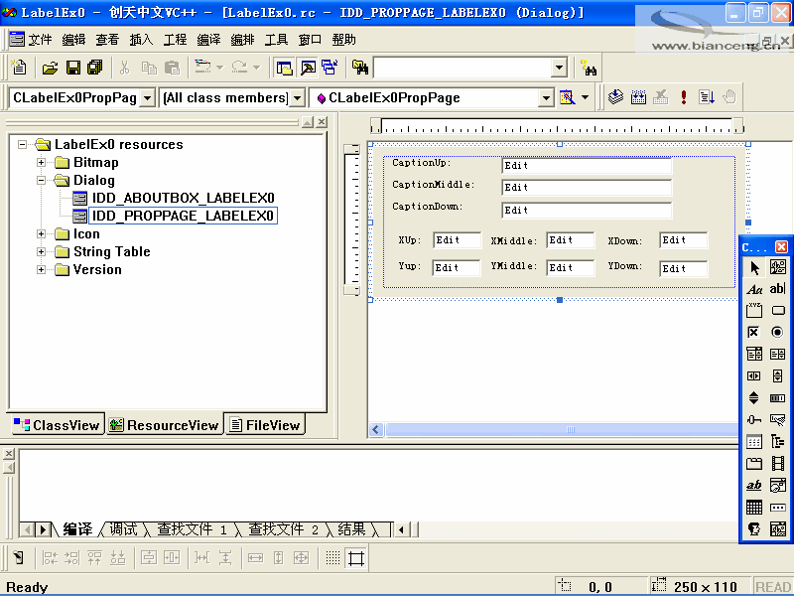
Task: Select the Button control tool in palette
Action: (778, 310)
